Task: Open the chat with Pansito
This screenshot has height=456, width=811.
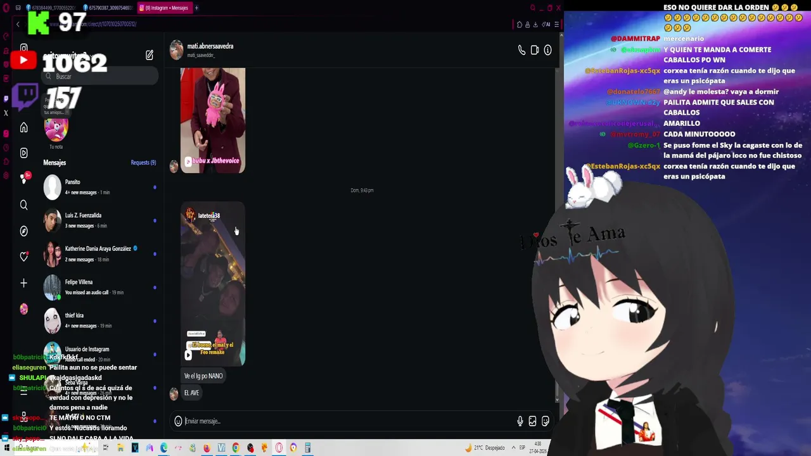Action: coord(100,187)
